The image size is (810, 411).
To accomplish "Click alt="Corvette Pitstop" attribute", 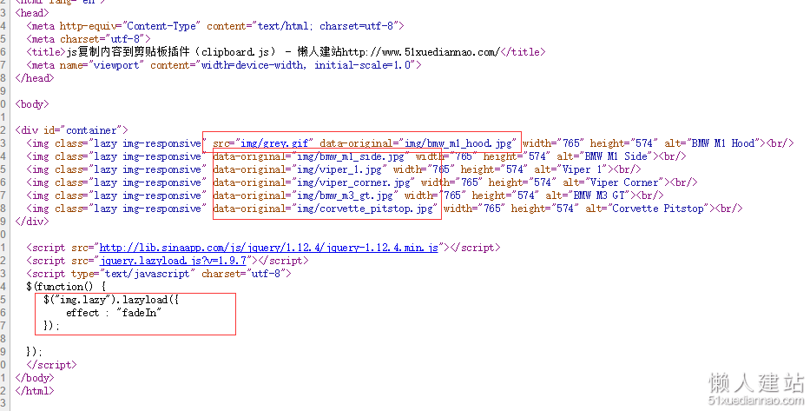I will click(x=648, y=209).
